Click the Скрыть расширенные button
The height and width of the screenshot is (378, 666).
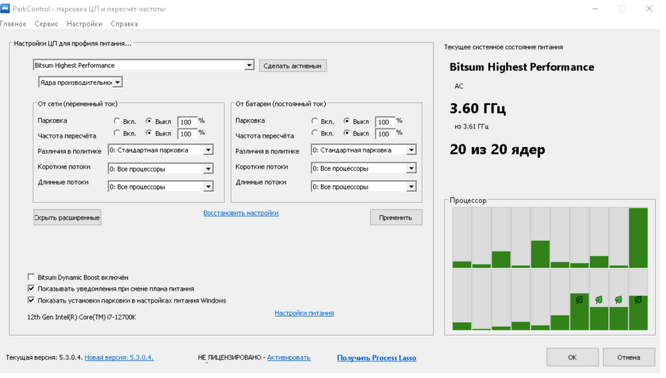click(67, 217)
